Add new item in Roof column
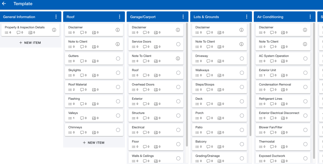323x164 pixels. click(x=94, y=143)
